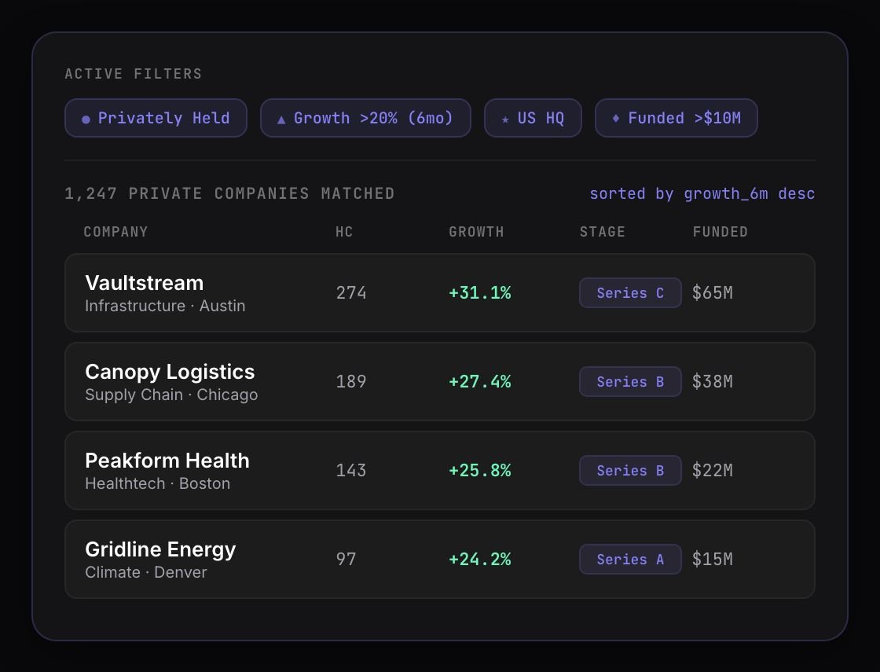
Task: Toggle the Privately Held filter chip
Action: pos(156,118)
